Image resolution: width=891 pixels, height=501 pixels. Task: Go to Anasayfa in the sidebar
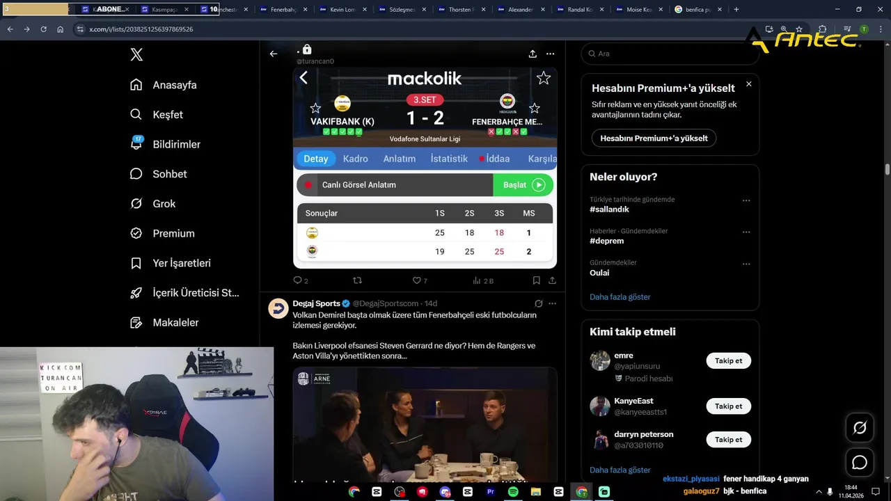pyautogui.click(x=164, y=85)
